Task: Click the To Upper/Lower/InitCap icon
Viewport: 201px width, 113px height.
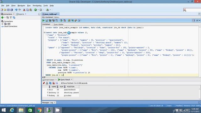Action: pyautogui.click(x=73, y=20)
